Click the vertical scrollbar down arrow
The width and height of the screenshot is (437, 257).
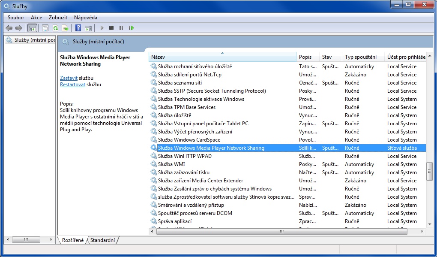pyautogui.click(x=429, y=224)
